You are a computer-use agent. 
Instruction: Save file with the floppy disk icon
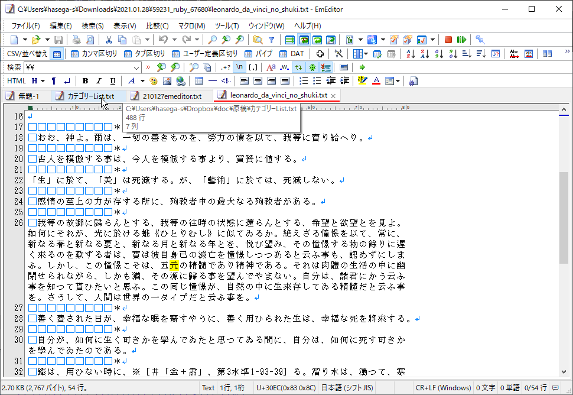click(58, 40)
